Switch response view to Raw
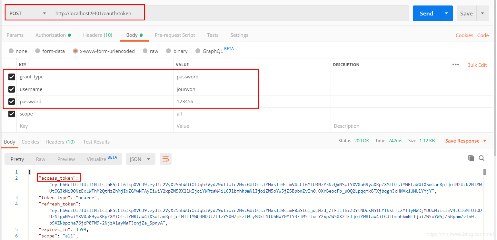Image resolution: width=497 pixels, height=240 pixels. point(40,159)
